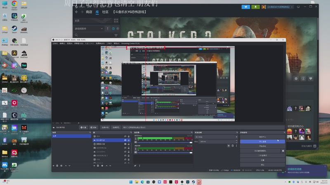Screen dimensions: 330x185
Task: Add a new scene with the plus icon
Action: (x=54, y=166)
